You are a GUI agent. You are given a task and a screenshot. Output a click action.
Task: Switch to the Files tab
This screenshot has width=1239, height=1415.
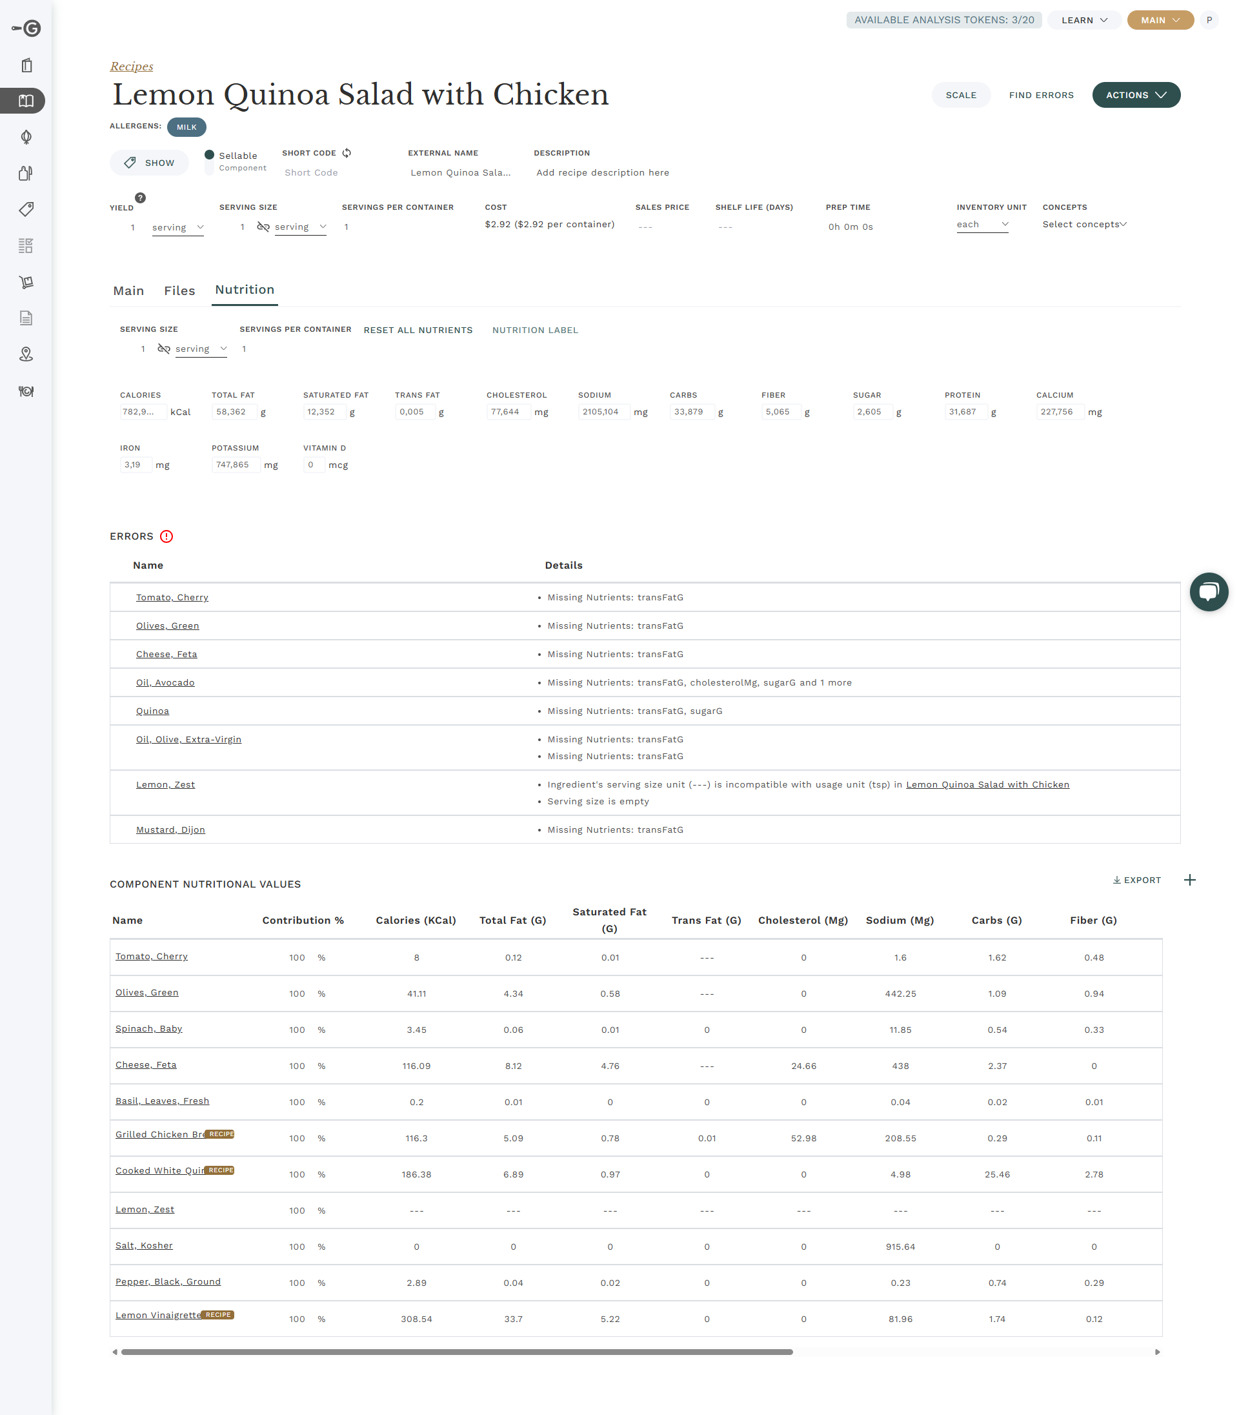pyautogui.click(x=179, y=290)
